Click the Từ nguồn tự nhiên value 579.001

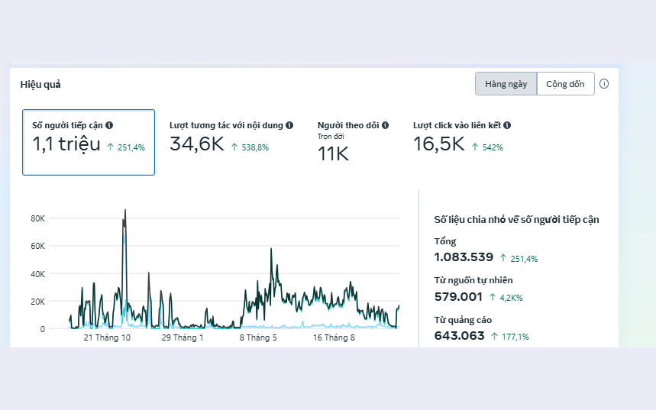coord(458,297)
